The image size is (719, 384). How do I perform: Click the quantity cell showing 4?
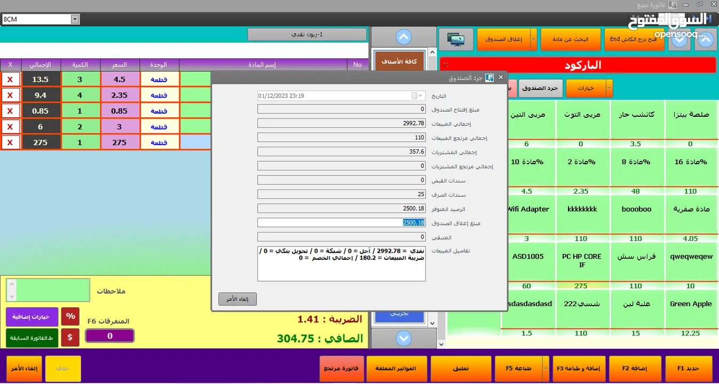coord(80,95)
